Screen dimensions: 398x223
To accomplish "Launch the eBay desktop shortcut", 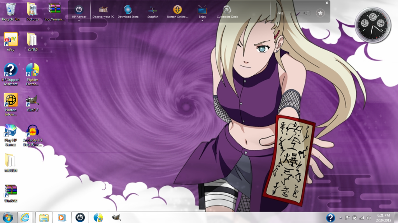I will (x=11, y=42).
